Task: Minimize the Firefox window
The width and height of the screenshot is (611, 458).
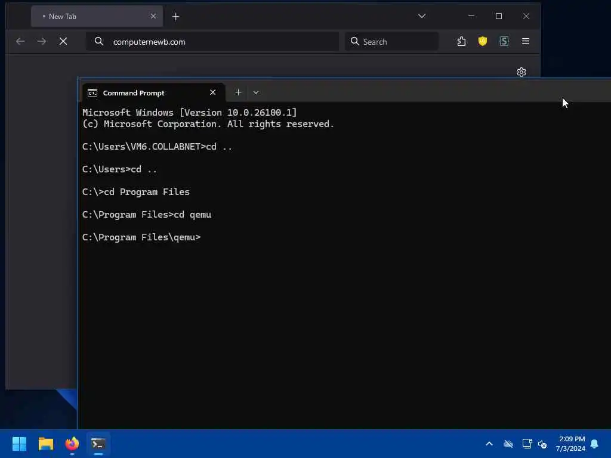Action: [x=471, y=16]
